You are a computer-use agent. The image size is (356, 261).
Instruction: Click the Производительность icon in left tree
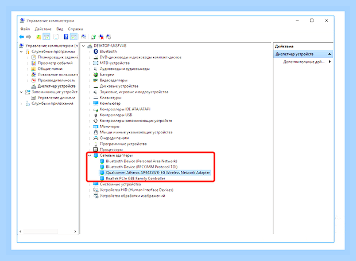tap(34, 80)
